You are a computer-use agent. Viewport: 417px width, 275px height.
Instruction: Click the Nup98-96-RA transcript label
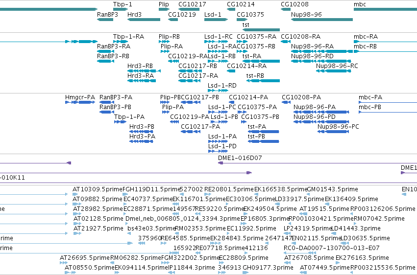tap(312, 46)
